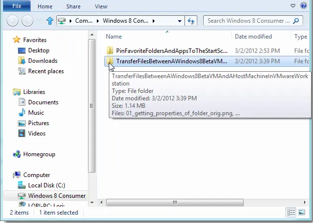This screenshot has width=313, height=223.
Task: Sort by Date modified column header
Action: tap(253, 37)
